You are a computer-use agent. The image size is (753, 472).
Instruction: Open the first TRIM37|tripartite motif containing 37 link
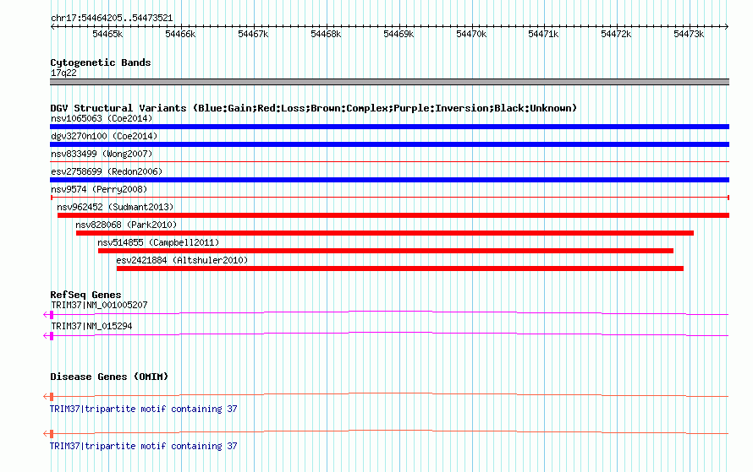point(144,410)
